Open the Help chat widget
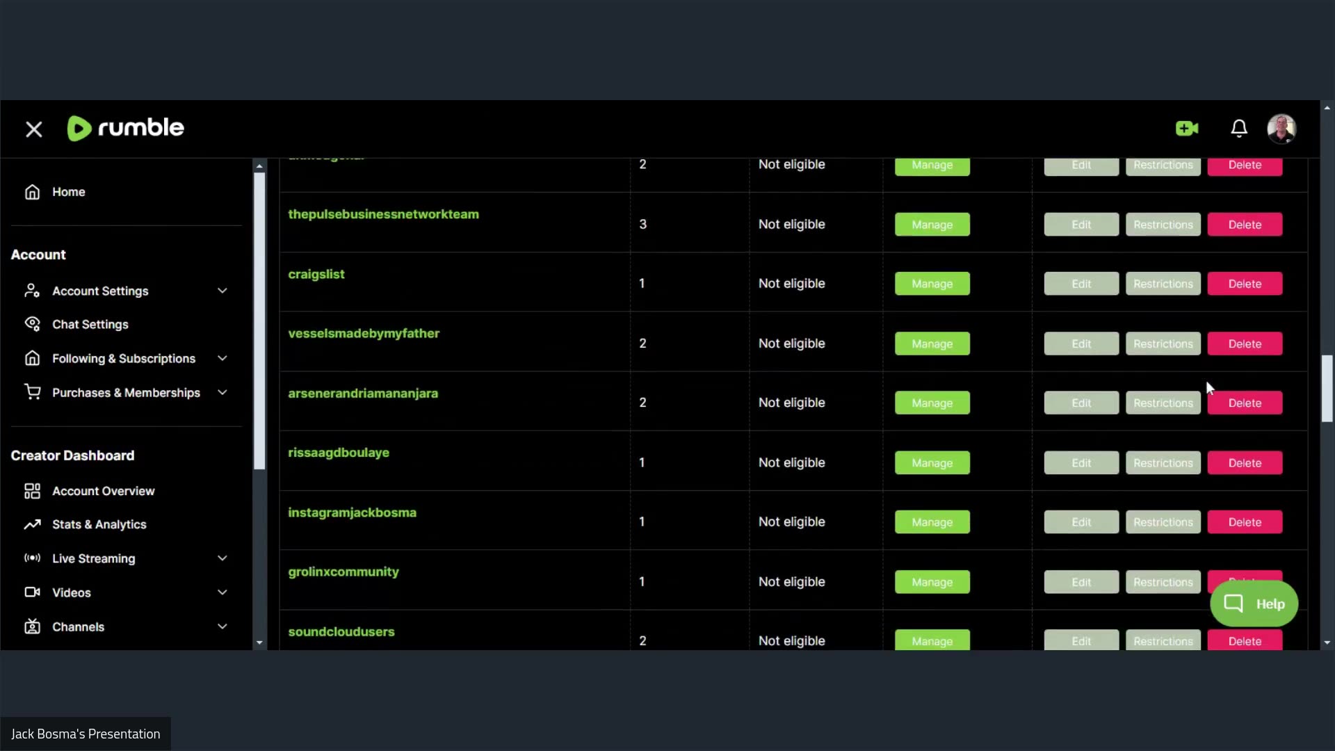This screenshot has width=1335, height=751. click(1254, 604)
